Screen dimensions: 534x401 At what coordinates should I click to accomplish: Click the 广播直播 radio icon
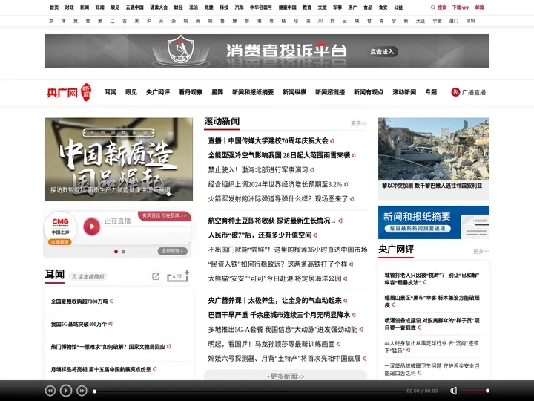(x=455, y=92)
